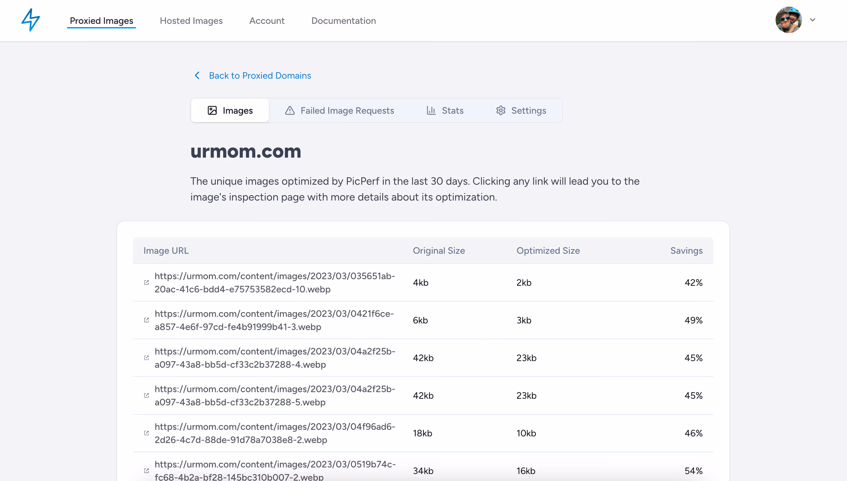This screenshot has width=847, height=481.
Task: Open the 035651ab webp image URL link
Action: pyautogui.click(x=274, y=282)
